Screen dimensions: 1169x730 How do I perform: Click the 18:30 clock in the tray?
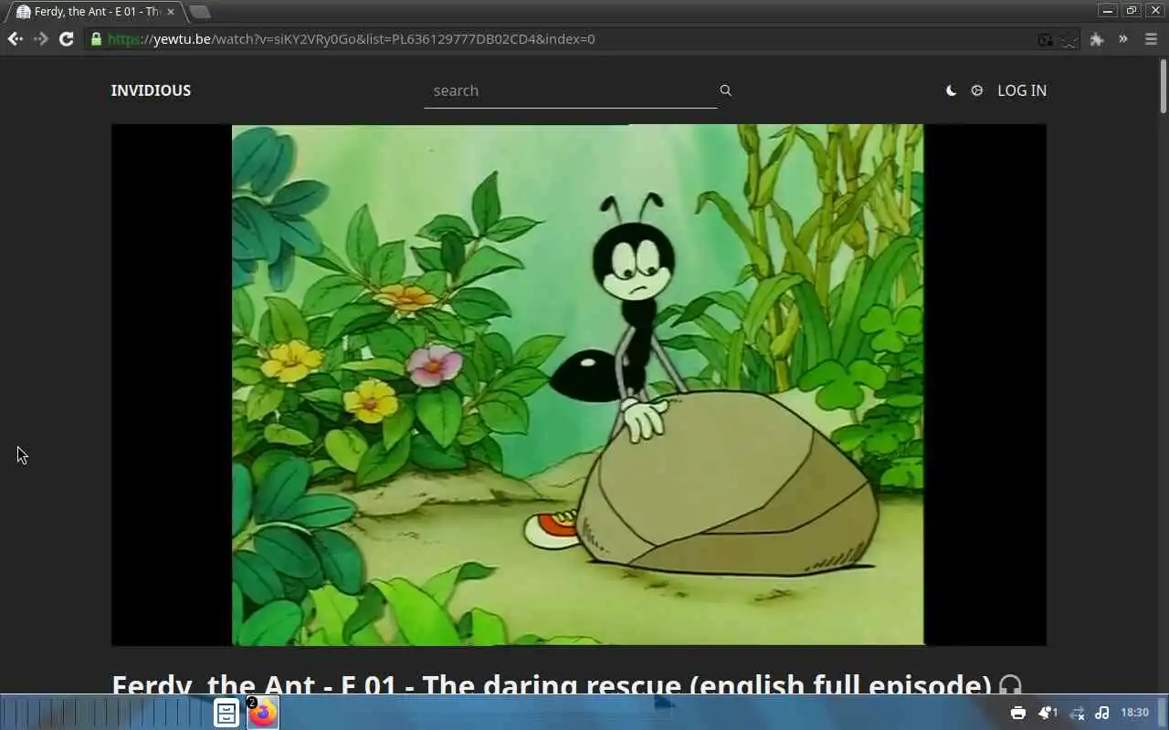[x=1134, y=713]
